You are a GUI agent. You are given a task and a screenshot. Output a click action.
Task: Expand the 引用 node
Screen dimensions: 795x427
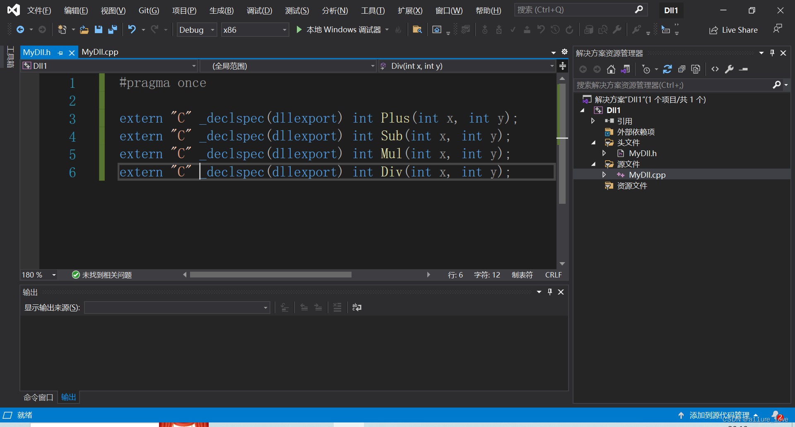pos(593,121)
